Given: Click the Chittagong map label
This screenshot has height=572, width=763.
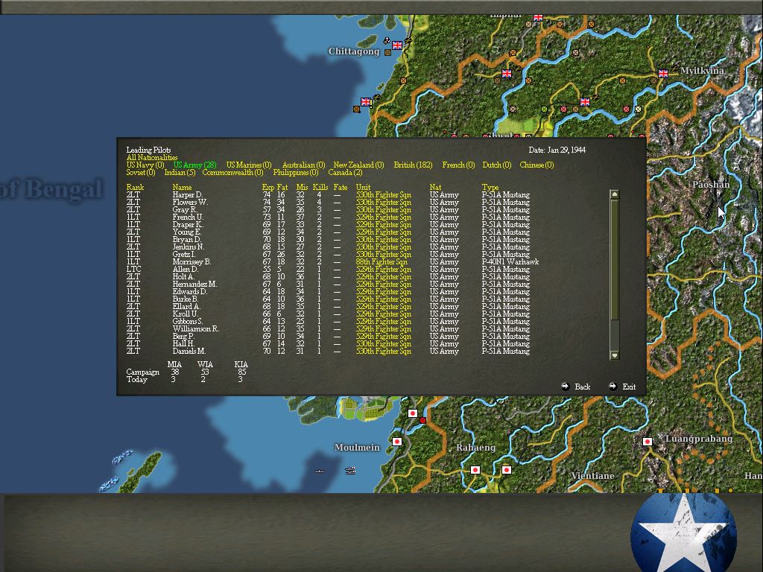Looking at the screenshot, I should pyautogui.click(x=354, y=51).
